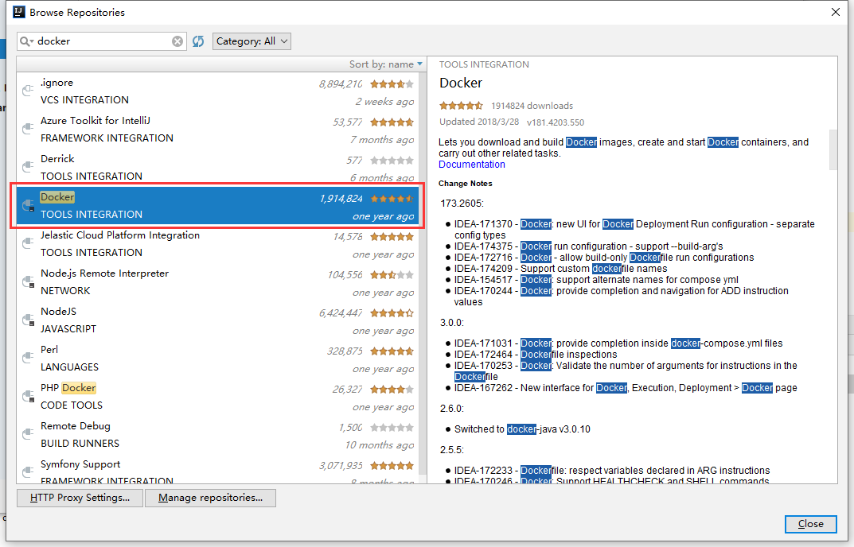Click the plugin icon beside .ignore
The image size is (854, 547).
coord(28,91)
